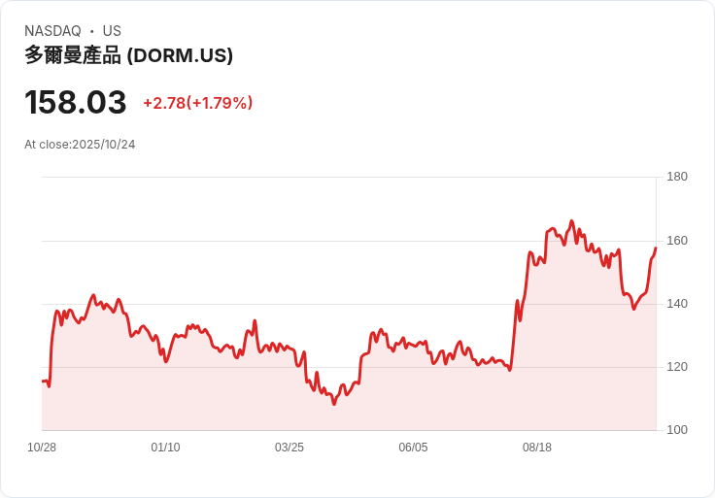Click the +2.78(+1.79%) price change

(197, 103)
